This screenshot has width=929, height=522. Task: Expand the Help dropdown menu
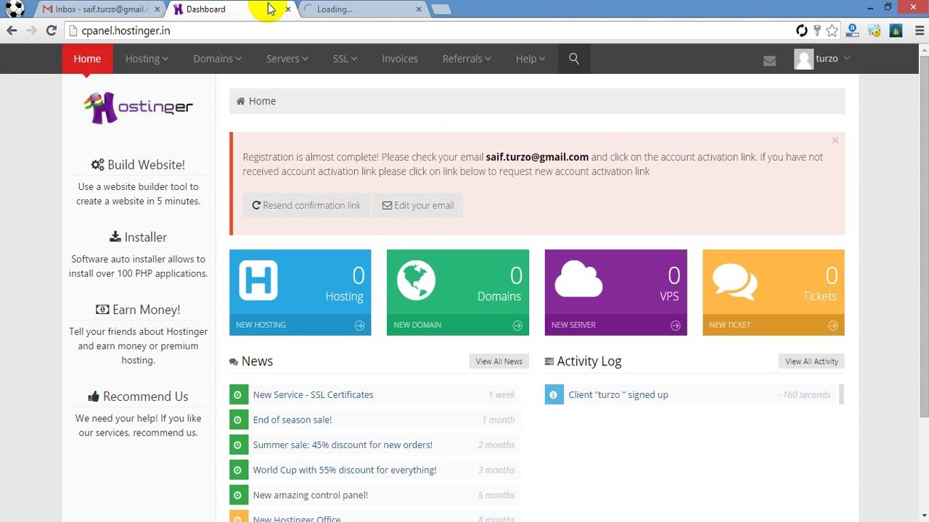[530, 59]
